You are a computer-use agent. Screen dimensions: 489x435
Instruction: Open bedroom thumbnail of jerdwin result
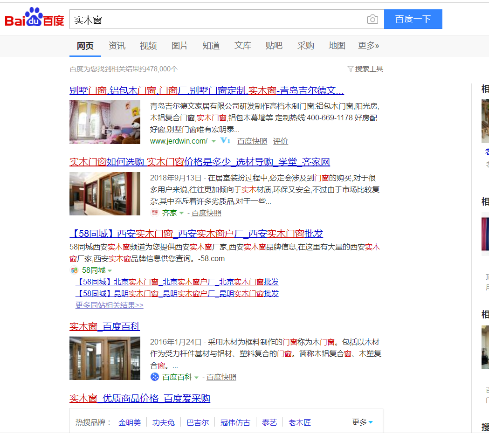(x=105, y=122)
